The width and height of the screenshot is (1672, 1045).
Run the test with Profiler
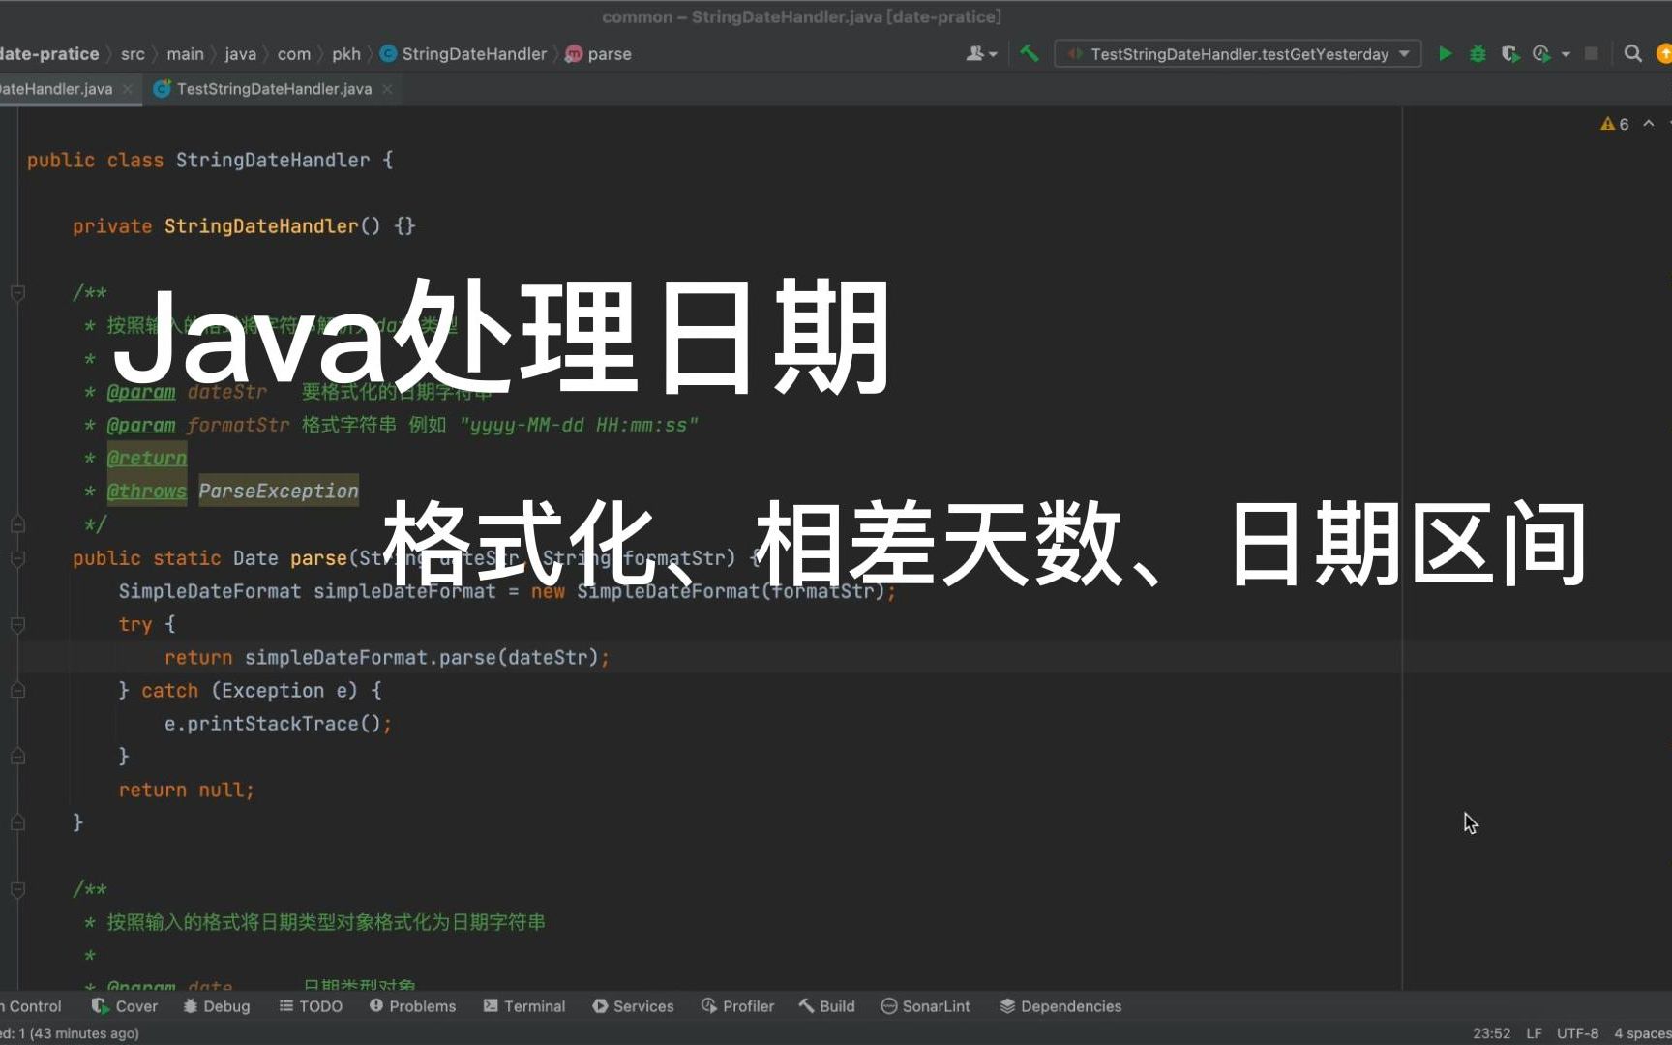pos(1541,54)
